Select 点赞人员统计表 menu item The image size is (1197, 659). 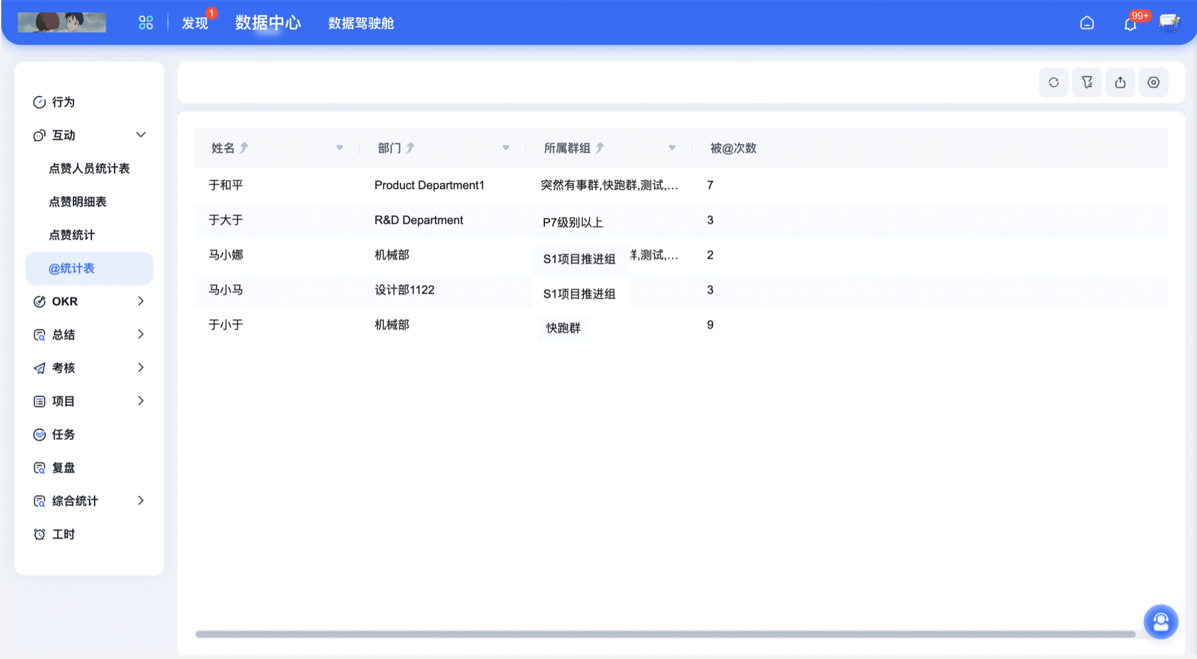pos(89,168)
